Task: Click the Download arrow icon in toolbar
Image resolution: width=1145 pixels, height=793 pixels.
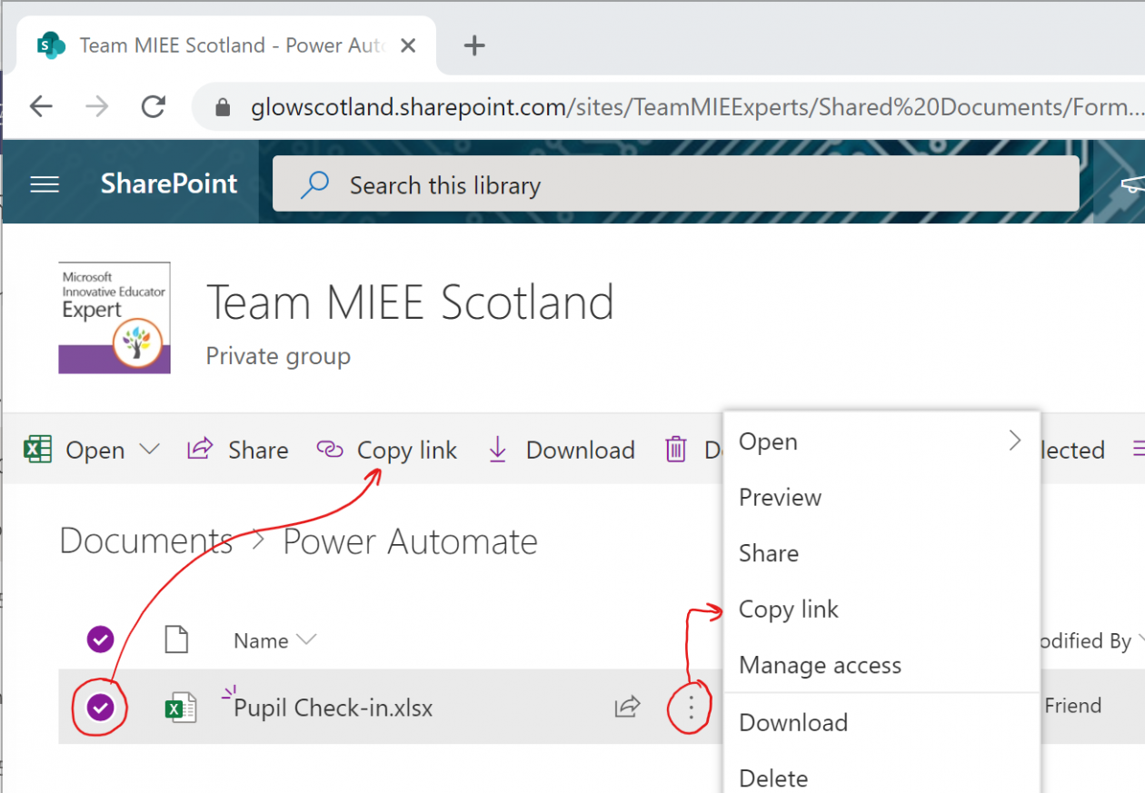Action: click(497, 450)
